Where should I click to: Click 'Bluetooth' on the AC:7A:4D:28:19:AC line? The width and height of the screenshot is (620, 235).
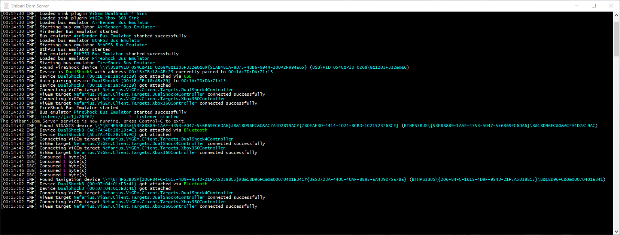195,130
